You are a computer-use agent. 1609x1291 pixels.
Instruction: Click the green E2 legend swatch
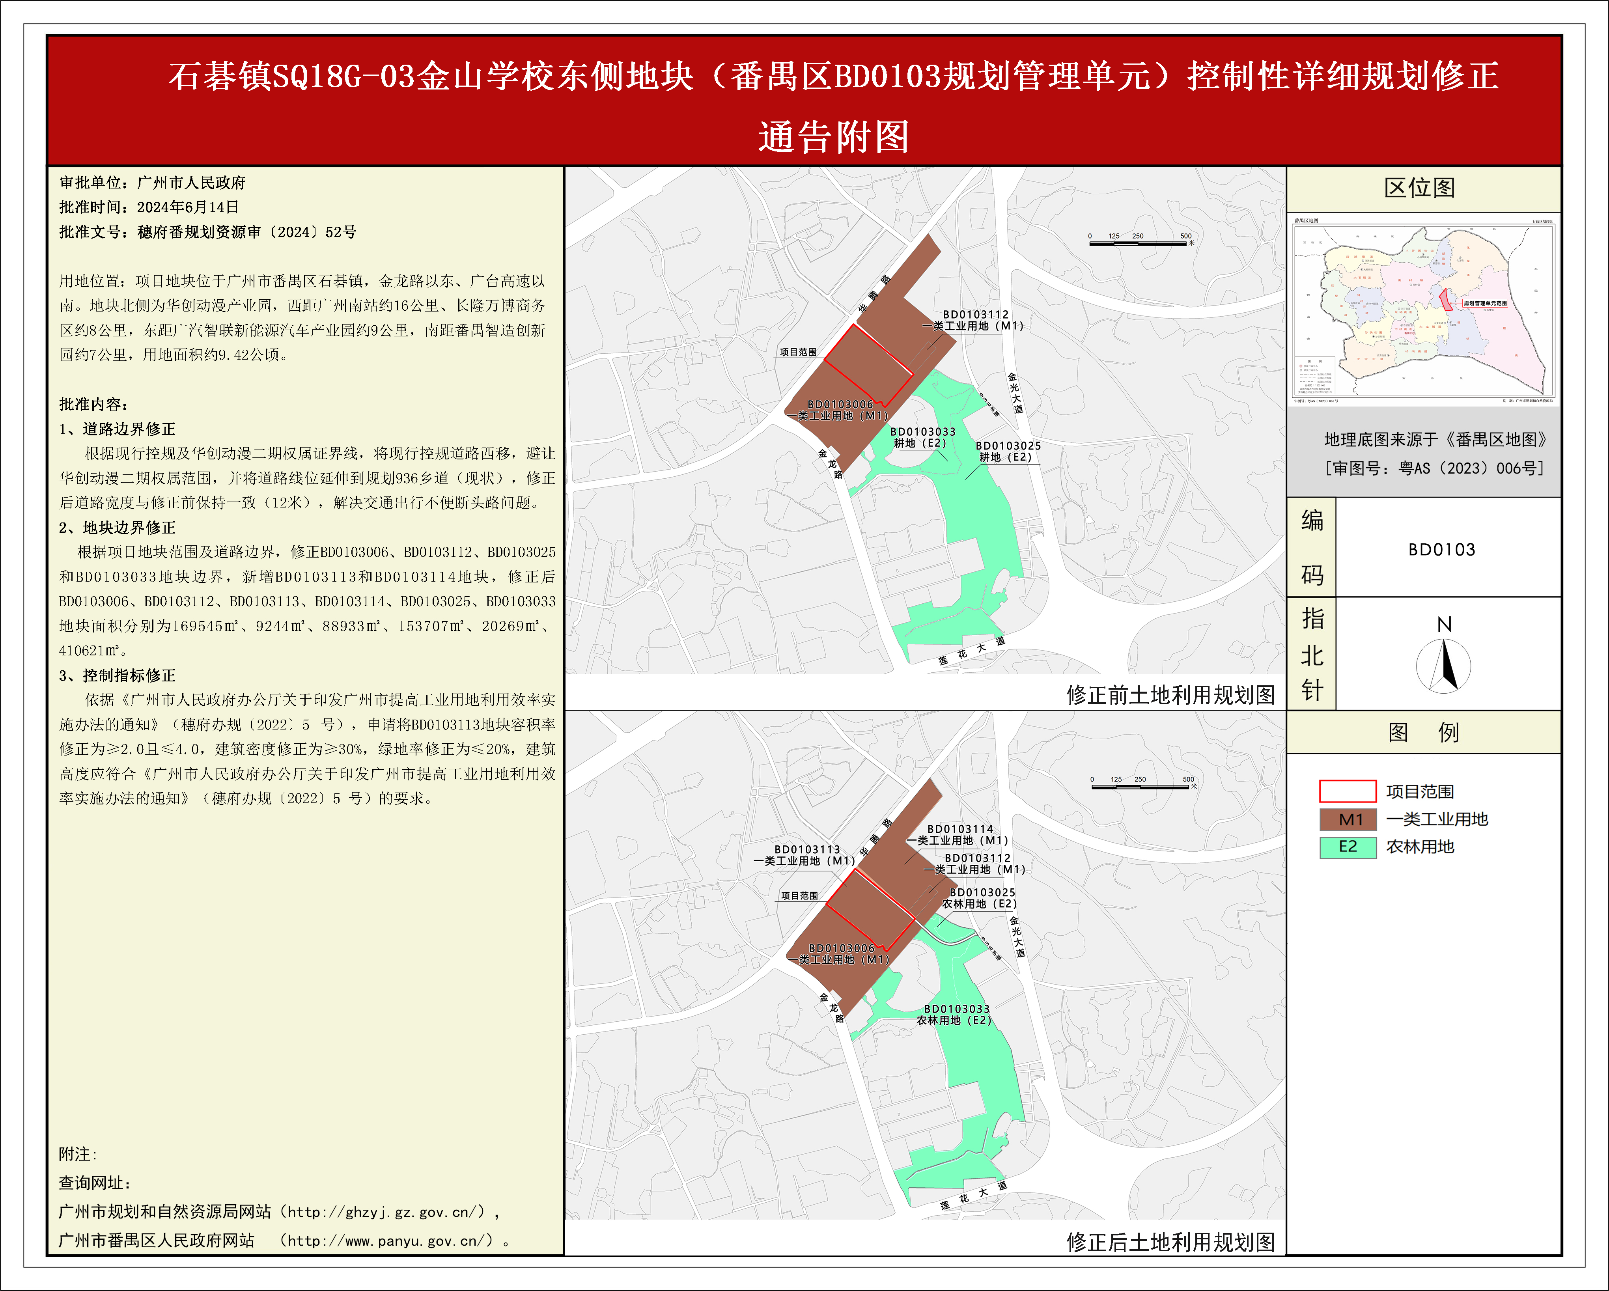(1347, 847)
